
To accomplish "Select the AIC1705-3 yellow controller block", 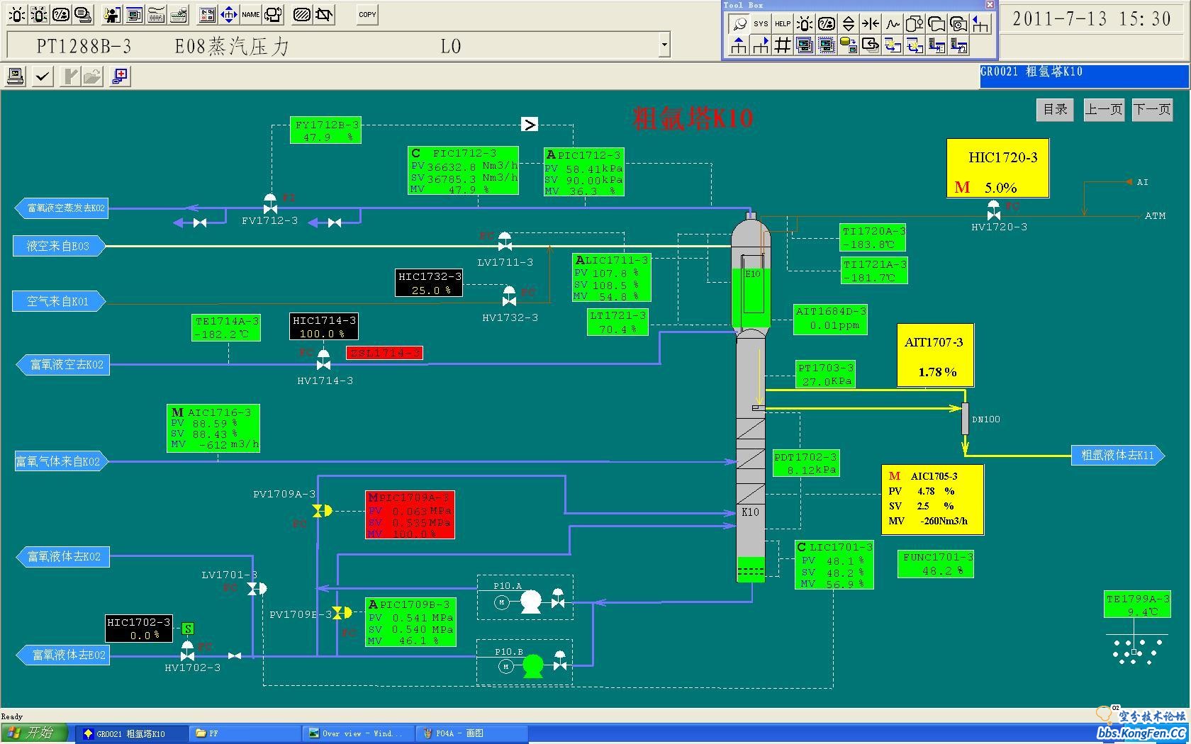I will (933, 500).
